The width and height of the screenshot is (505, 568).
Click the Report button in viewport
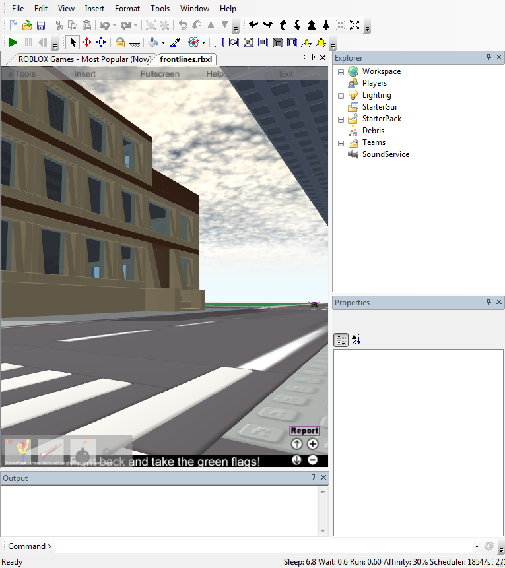pyautogui.click(x=304, y=431)
